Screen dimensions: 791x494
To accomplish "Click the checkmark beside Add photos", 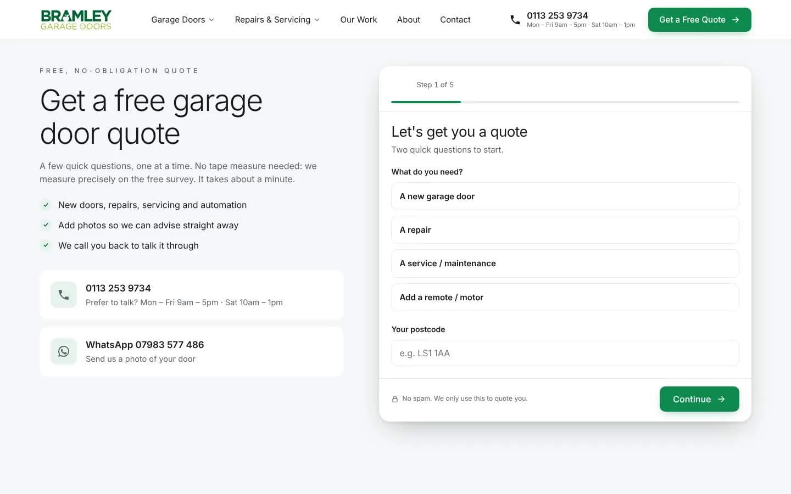I will (46, 225).
